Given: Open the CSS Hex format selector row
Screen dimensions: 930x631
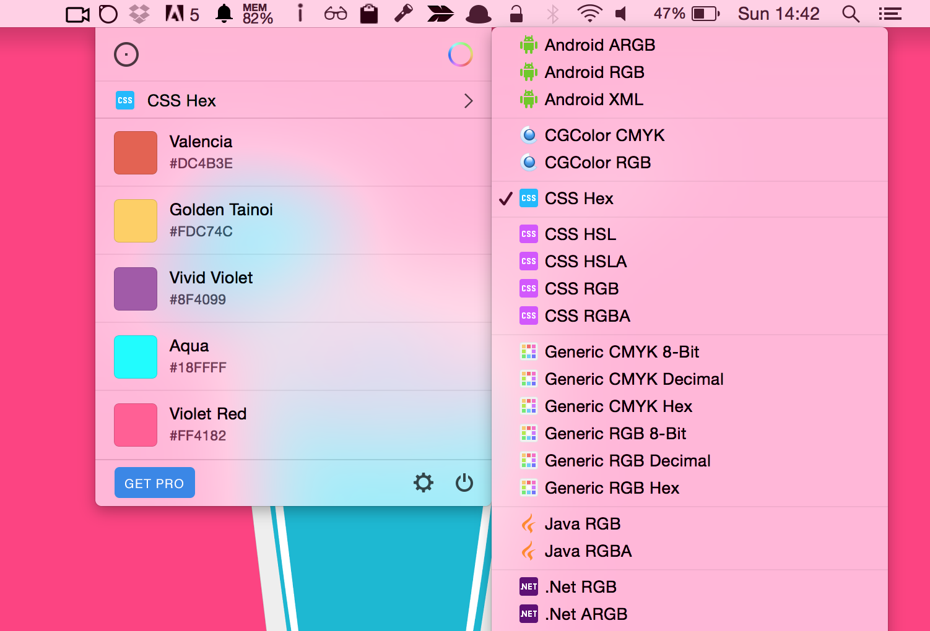Looking at the screenshot, I should [293, 100].
